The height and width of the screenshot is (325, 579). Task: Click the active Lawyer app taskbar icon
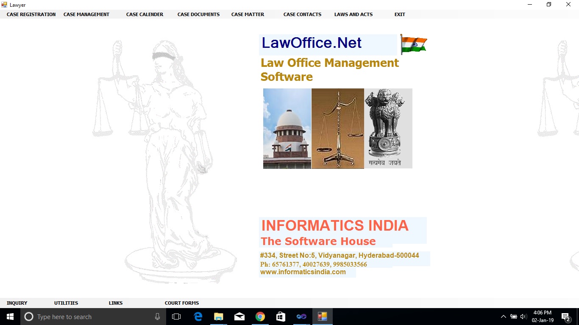coord(323,317)
